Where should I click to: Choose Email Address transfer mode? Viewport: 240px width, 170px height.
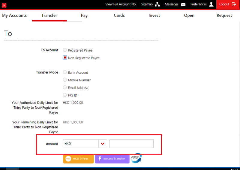65,88
